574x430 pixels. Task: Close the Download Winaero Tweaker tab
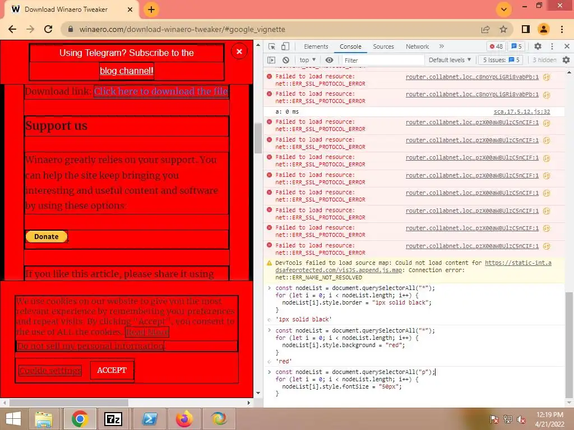pos(130,10)
